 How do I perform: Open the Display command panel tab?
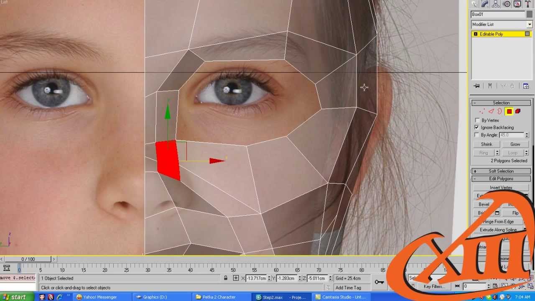point(517,4)
